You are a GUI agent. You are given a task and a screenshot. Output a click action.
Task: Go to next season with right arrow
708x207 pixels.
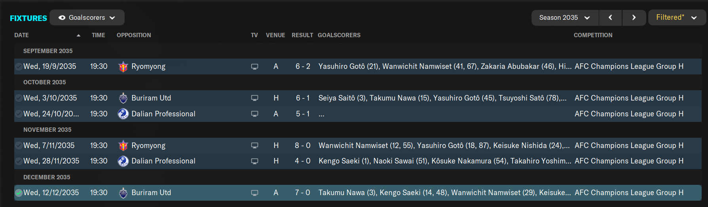[x=634, y=17]
